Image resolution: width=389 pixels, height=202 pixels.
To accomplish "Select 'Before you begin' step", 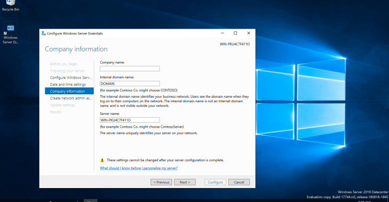I will tap(64, 64).
